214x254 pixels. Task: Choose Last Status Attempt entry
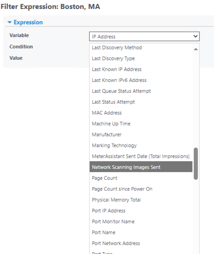(113, 102)
